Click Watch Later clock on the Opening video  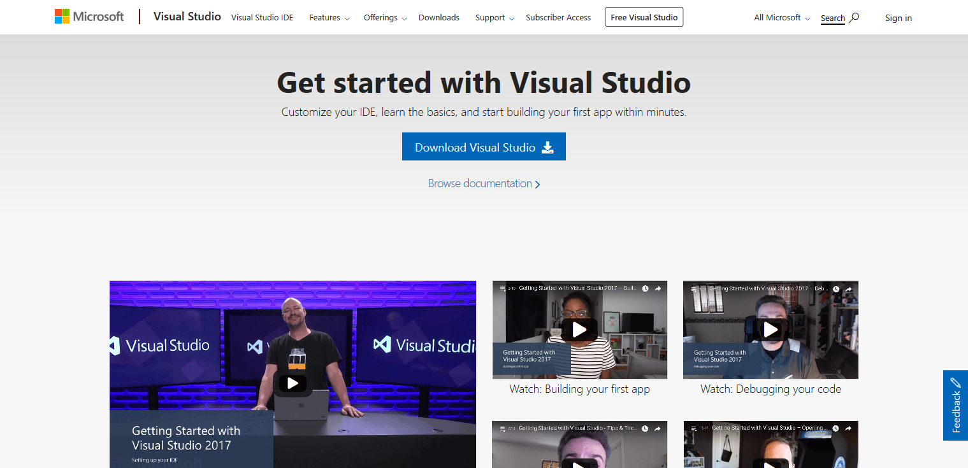pos(836,429)
